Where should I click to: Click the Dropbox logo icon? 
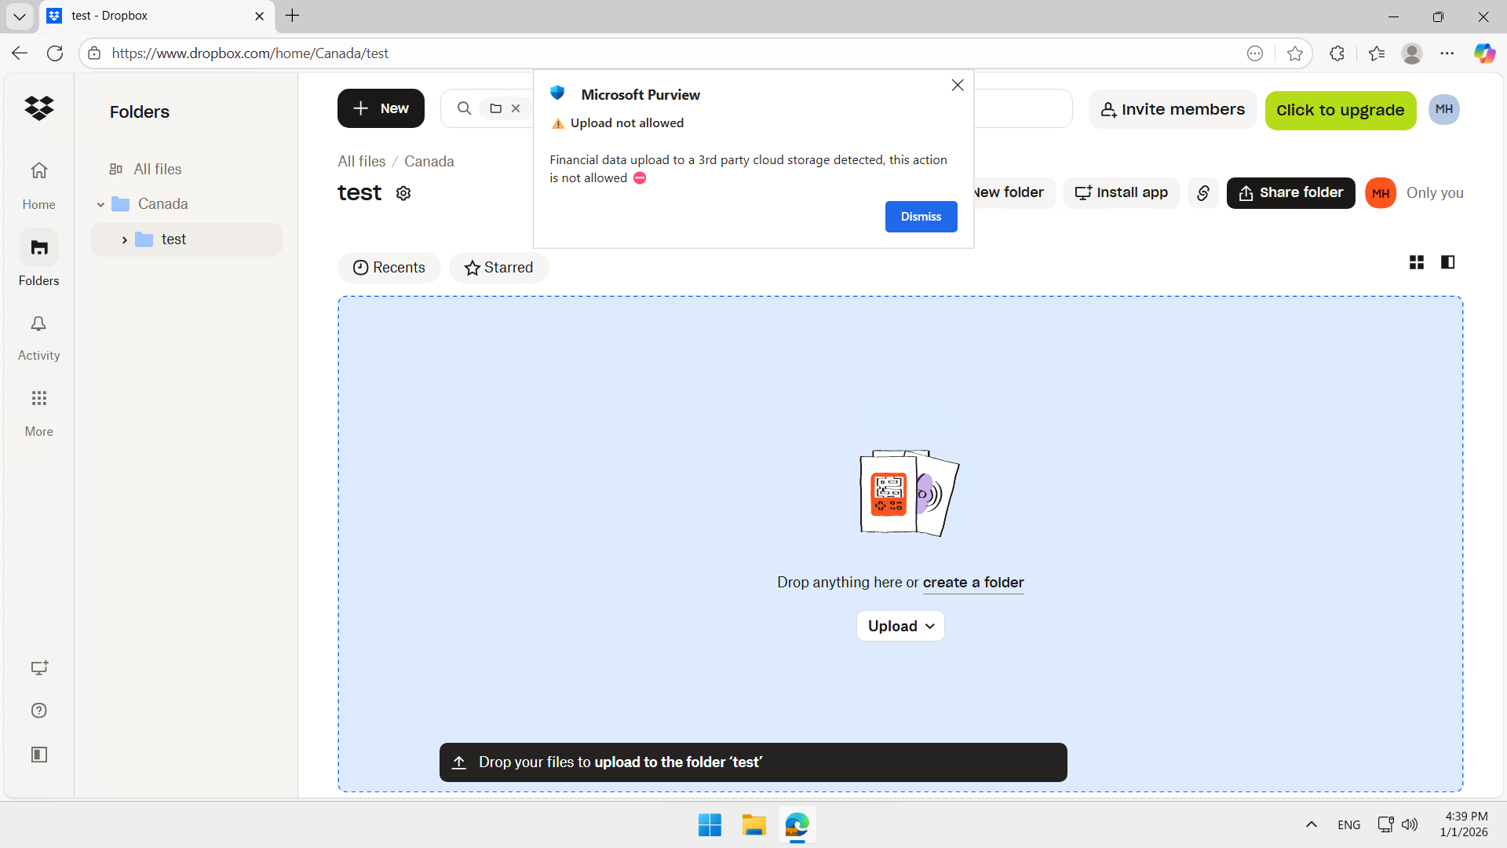pos(38,108)
